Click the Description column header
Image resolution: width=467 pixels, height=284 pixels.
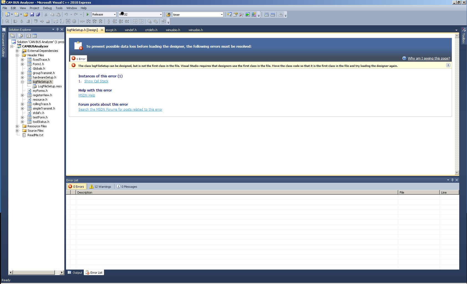click(237, 192)
